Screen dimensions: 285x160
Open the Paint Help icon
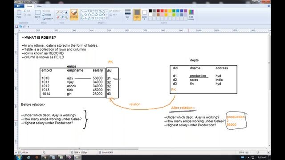coord(269,6)
